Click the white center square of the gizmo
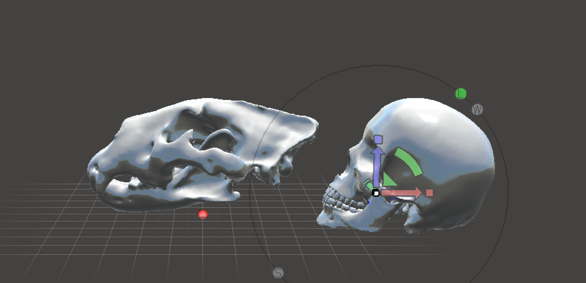The width and height of the screenshot is (586, 283). (x=375, y=193)
